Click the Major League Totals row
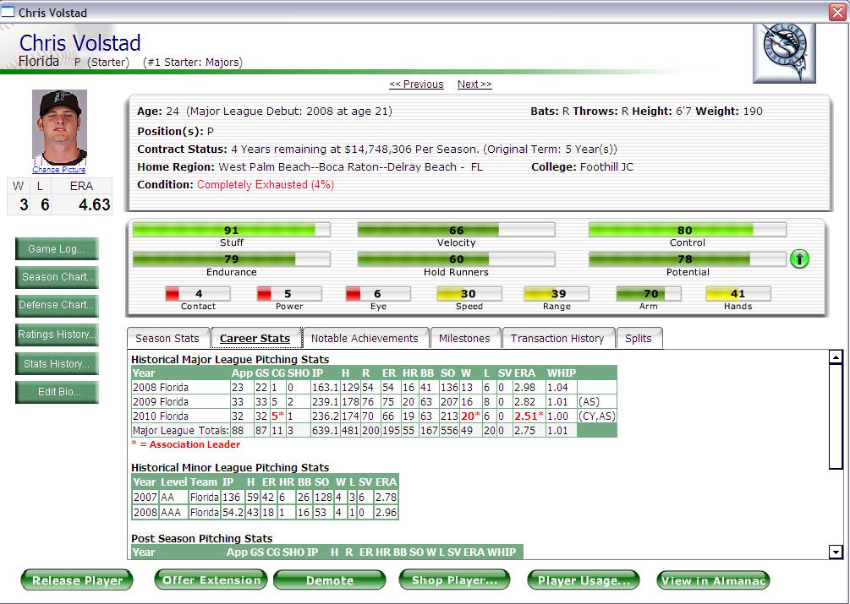This screenshot has height=604, width=850. point(374,431)
